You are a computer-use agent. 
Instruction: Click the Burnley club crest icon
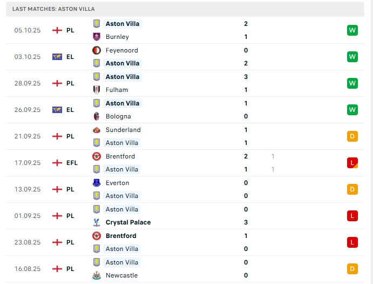click(97, 37)
